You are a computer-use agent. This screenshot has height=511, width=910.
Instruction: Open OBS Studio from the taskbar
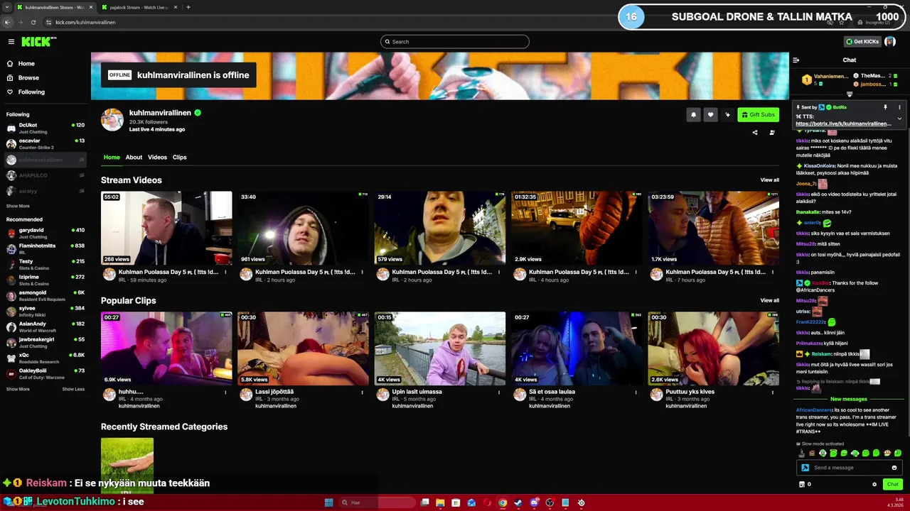pos(550,502)
